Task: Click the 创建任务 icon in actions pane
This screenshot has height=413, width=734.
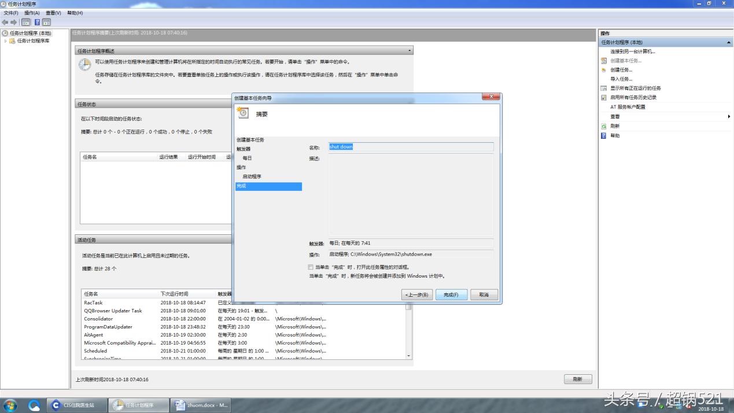Action: tap(604, 70)
